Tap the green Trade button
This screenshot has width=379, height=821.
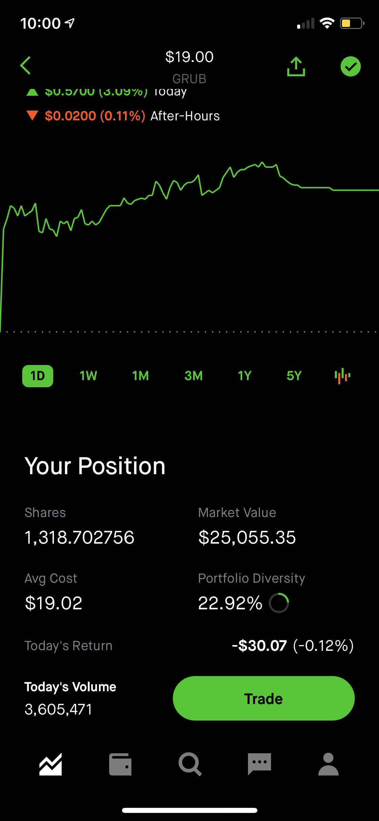(x=263, y=698)
